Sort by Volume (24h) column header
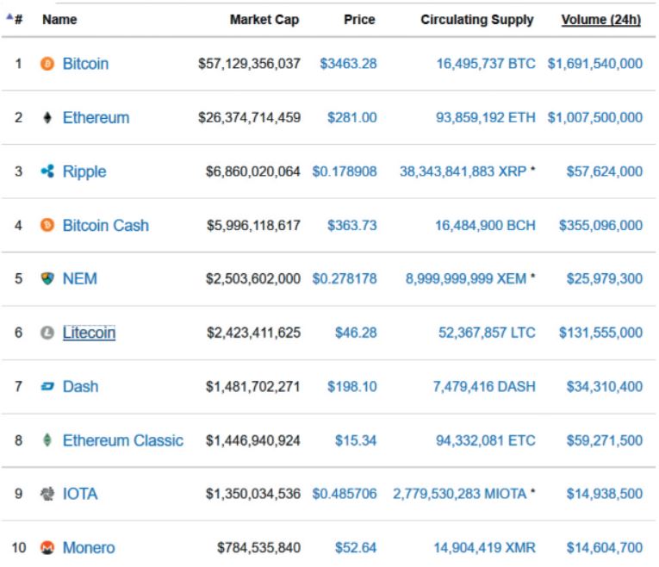Image resolution: width=659 pixels, height=567 pixels. click(600, 20)
